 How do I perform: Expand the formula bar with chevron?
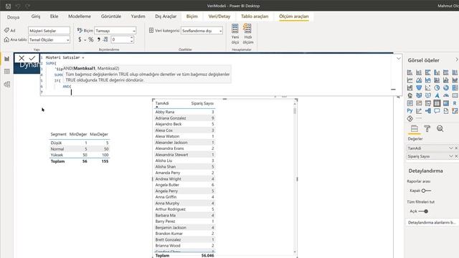coord(399,59)
